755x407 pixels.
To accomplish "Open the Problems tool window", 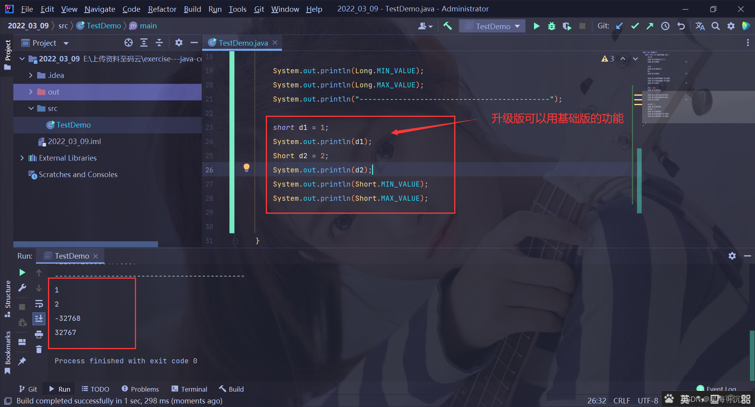I will [140, 389].
